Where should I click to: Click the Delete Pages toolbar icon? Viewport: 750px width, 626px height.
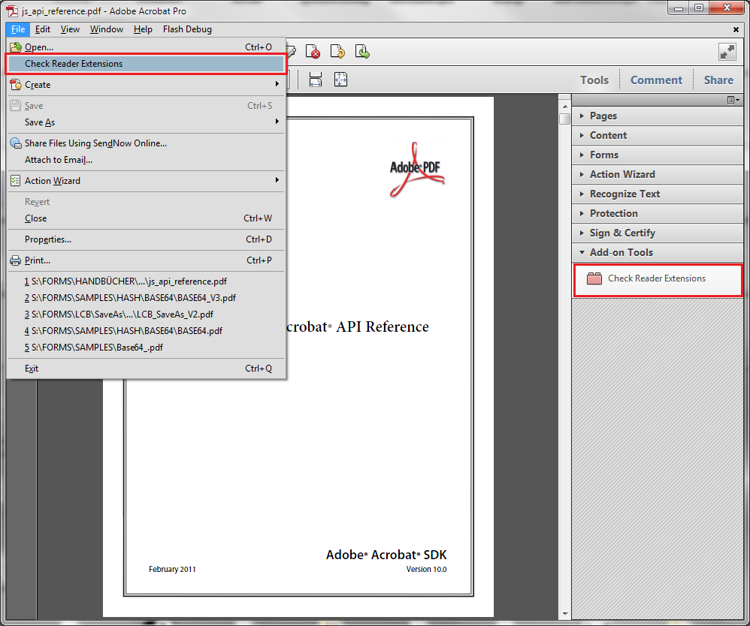[313, 52]
